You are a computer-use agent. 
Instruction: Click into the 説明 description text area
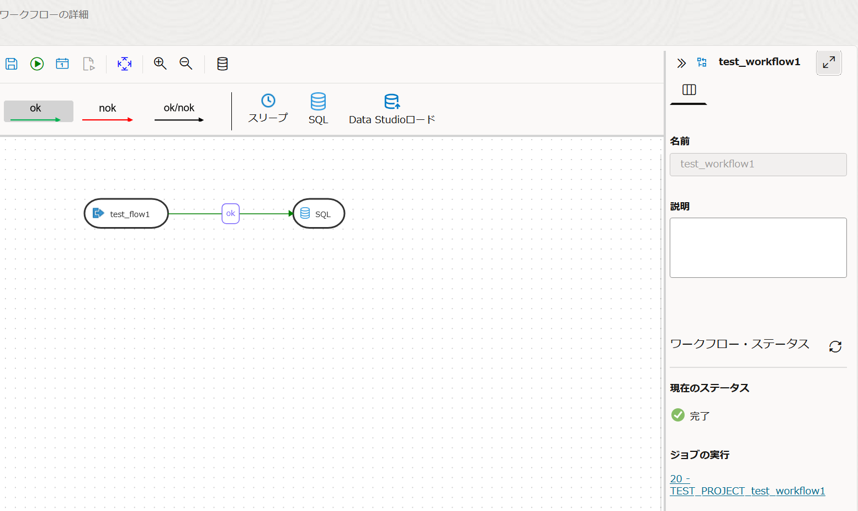[758, 247]
